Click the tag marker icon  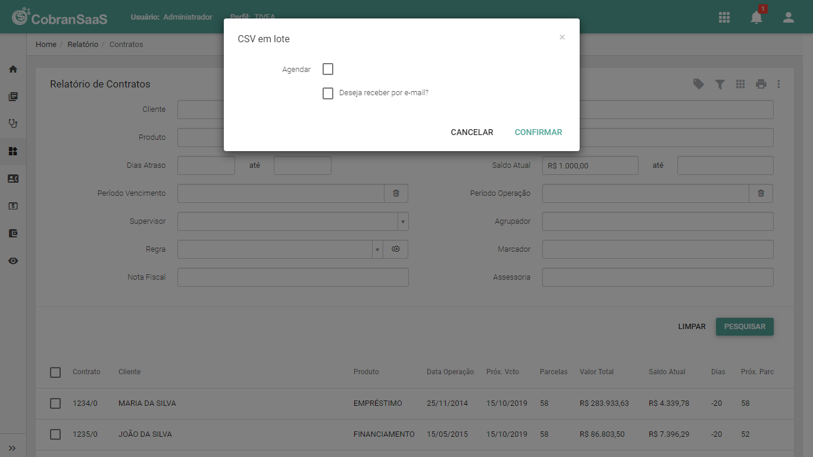pyautogui.click(x=699, y=84)
